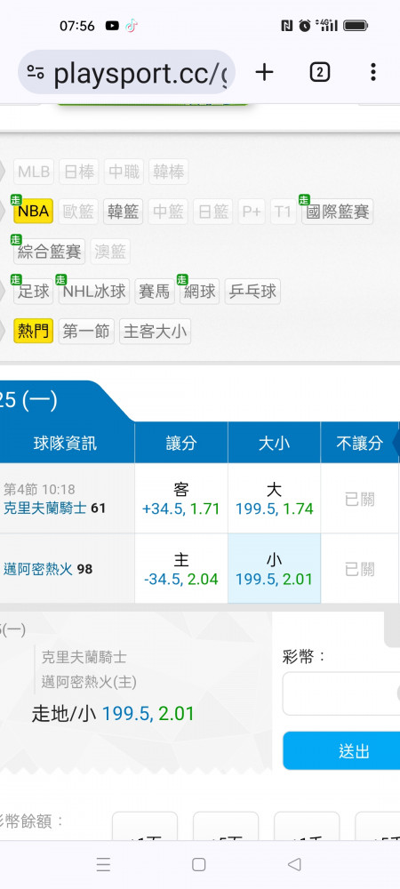This screenshot has height=889, width=400.
Task: Click the 送出 submit button
Action: click(341, 750)
